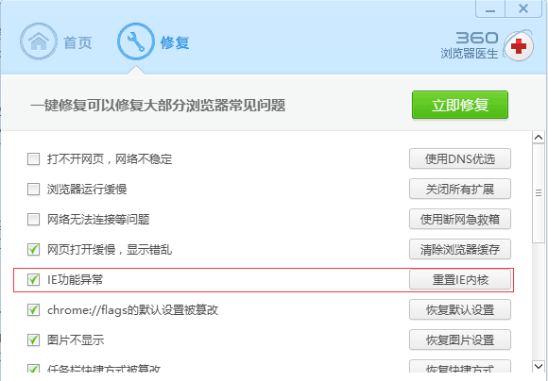The image size is (548, 381).
Task: Uncheck 网页打开缓慢，显示错乱 option
Action: coord(34,250)
